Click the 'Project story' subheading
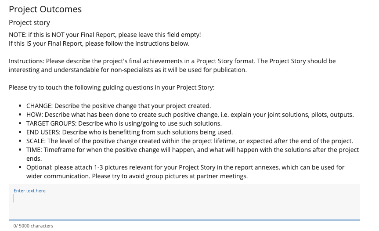 [x=29, y=22]
